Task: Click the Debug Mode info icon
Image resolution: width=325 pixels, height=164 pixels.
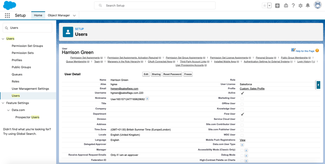Action: (246, 155)
